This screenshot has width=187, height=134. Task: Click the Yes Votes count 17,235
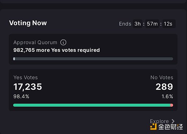point(28,87)
